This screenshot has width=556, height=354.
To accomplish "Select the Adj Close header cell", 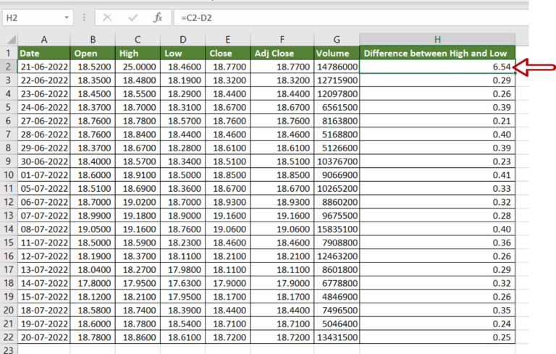I will pos(282,53).
